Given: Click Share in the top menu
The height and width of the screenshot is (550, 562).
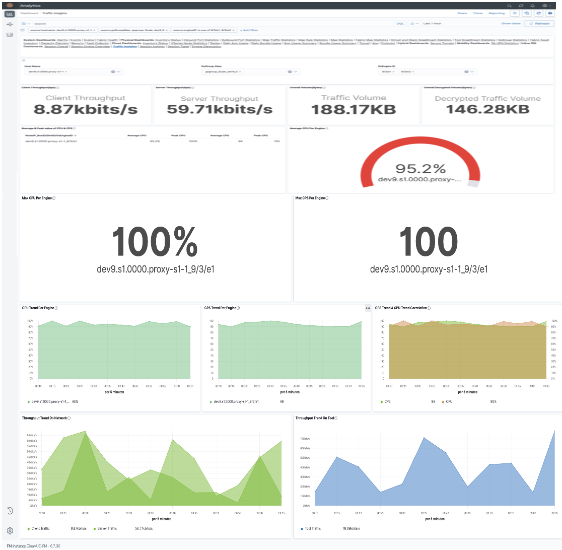Looking at the screenshot, I should pyautogui.click(x=462, y=13).
